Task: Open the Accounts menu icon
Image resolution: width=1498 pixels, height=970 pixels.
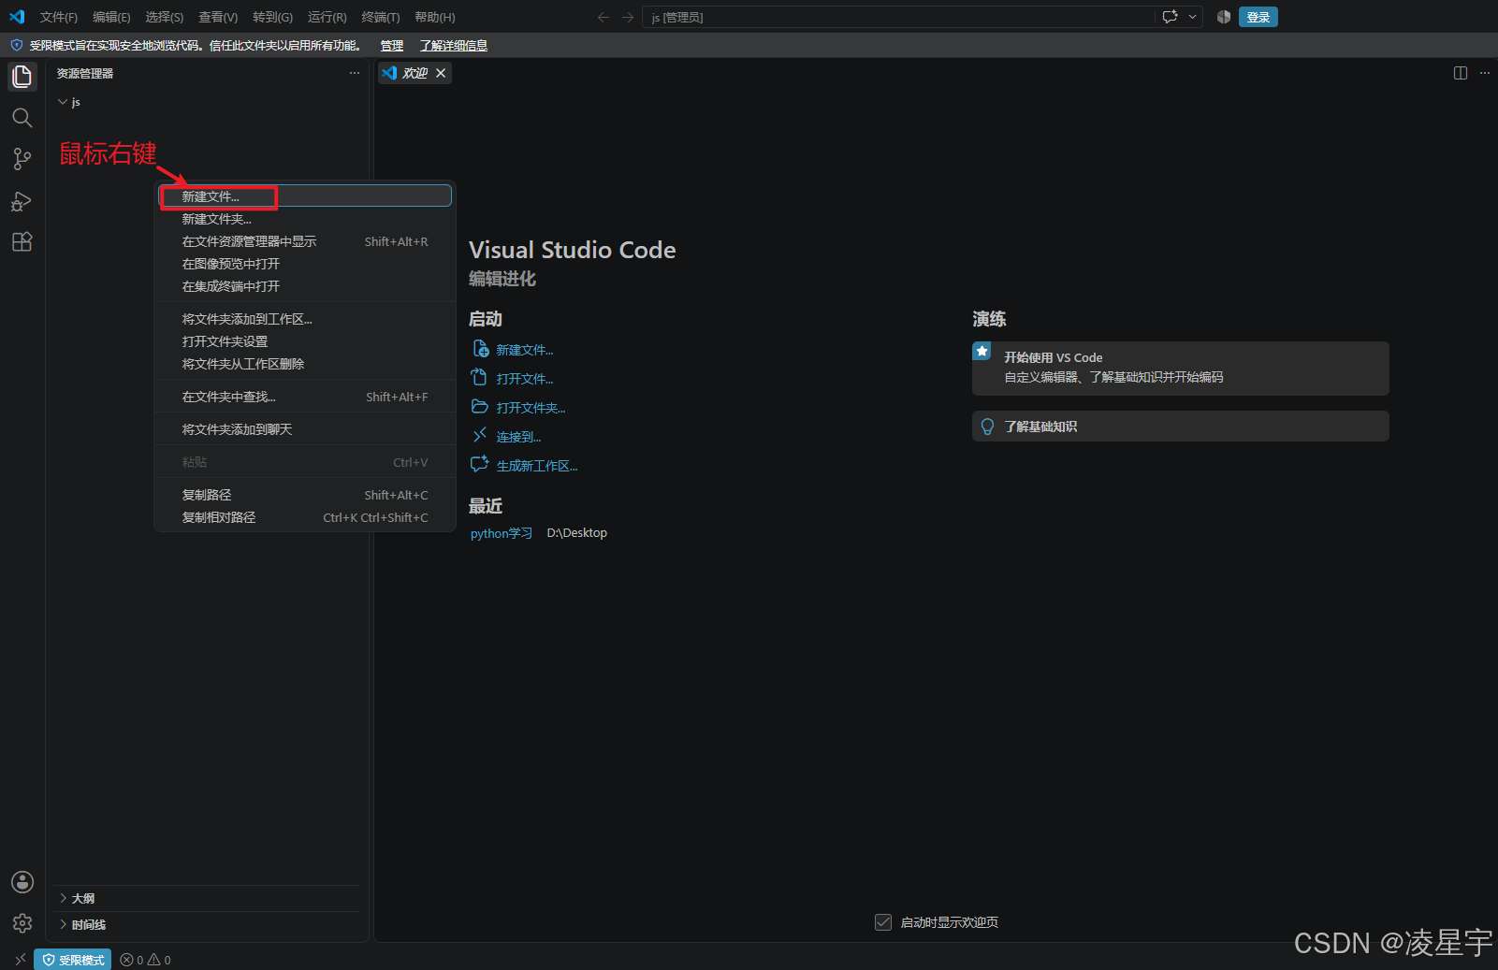Action: (x=22, y=882)
